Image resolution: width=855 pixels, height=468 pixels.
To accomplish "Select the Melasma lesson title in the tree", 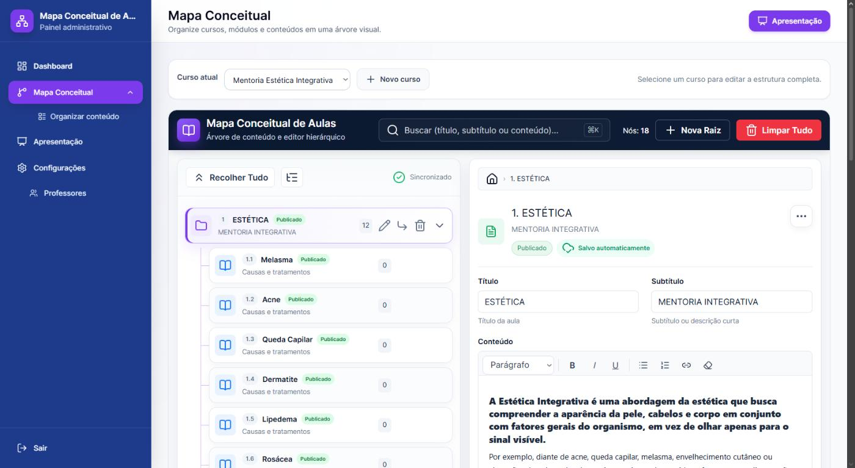I will [x=277, y=260].
